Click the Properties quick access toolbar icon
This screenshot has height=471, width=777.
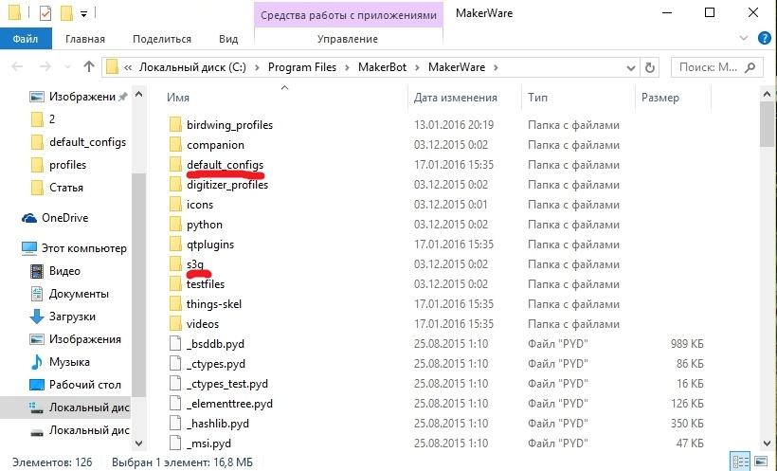(45, 12)
